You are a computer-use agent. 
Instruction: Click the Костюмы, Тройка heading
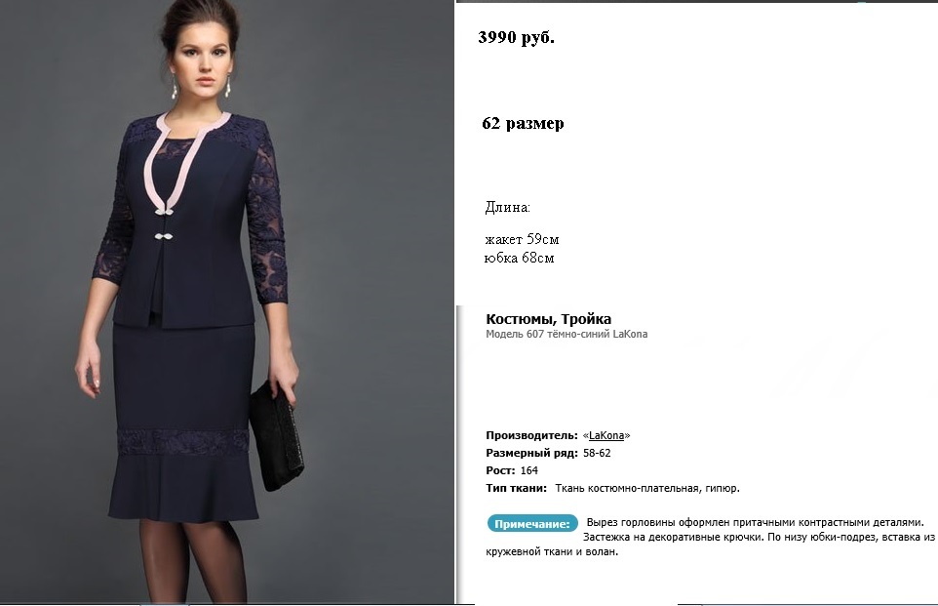click(x=549, y=319)
